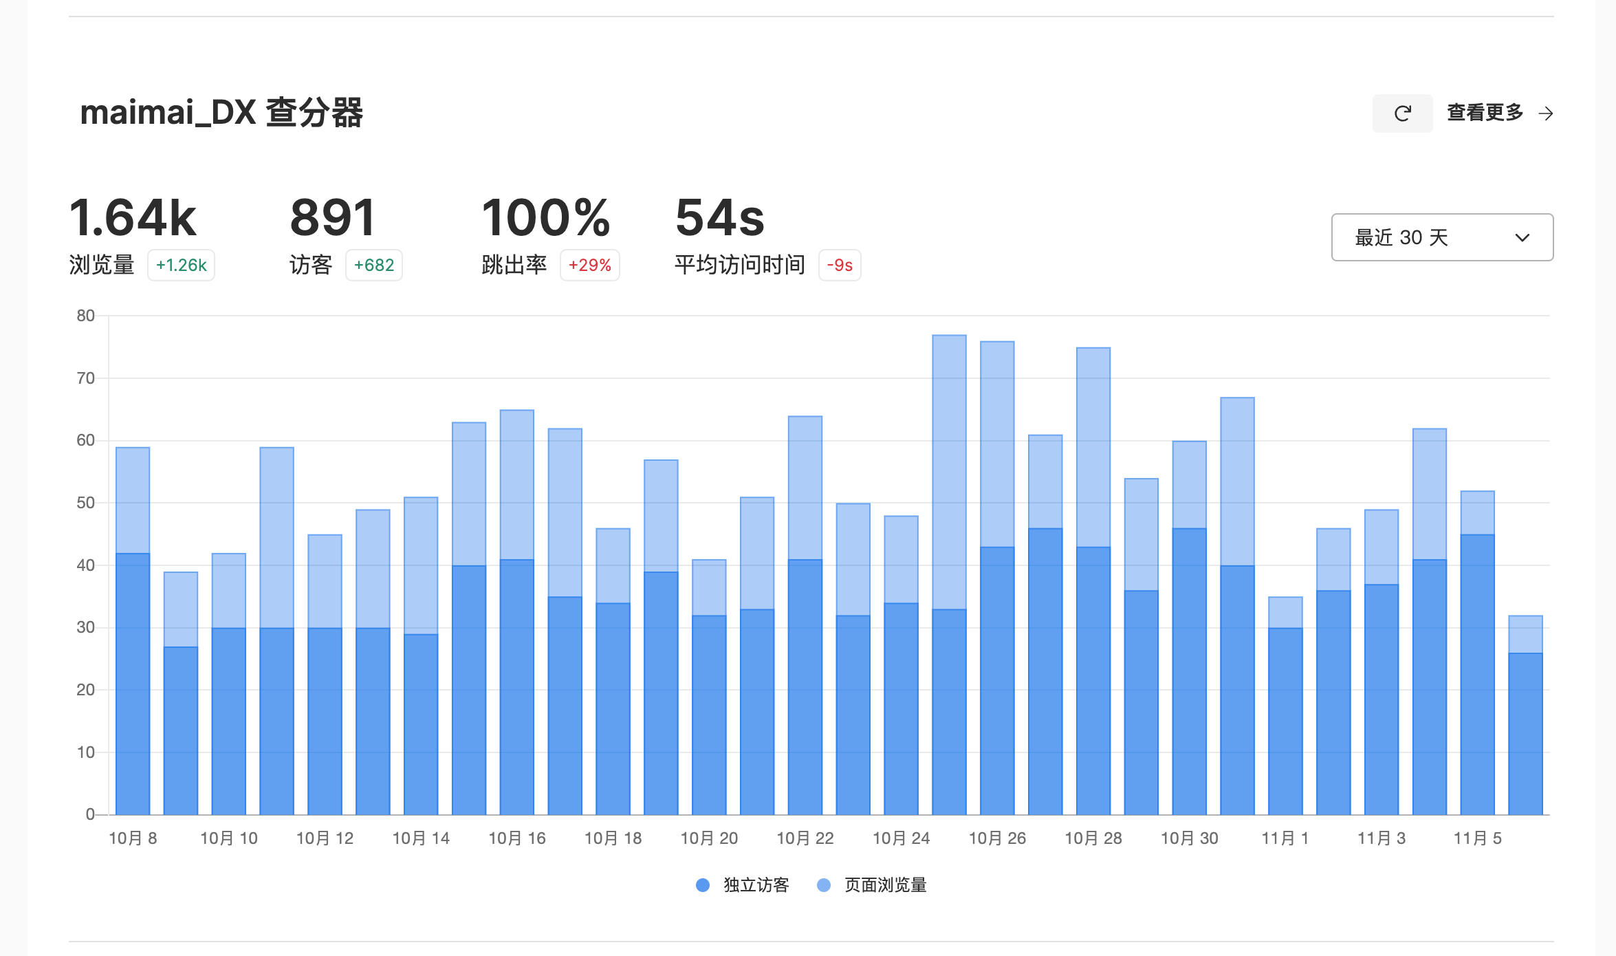Image resolution: width=1616 pixels, height=956 pixels.
Task: Click the bar for 11月 1
Action: pyautogui.click(x=1285, y=706)
